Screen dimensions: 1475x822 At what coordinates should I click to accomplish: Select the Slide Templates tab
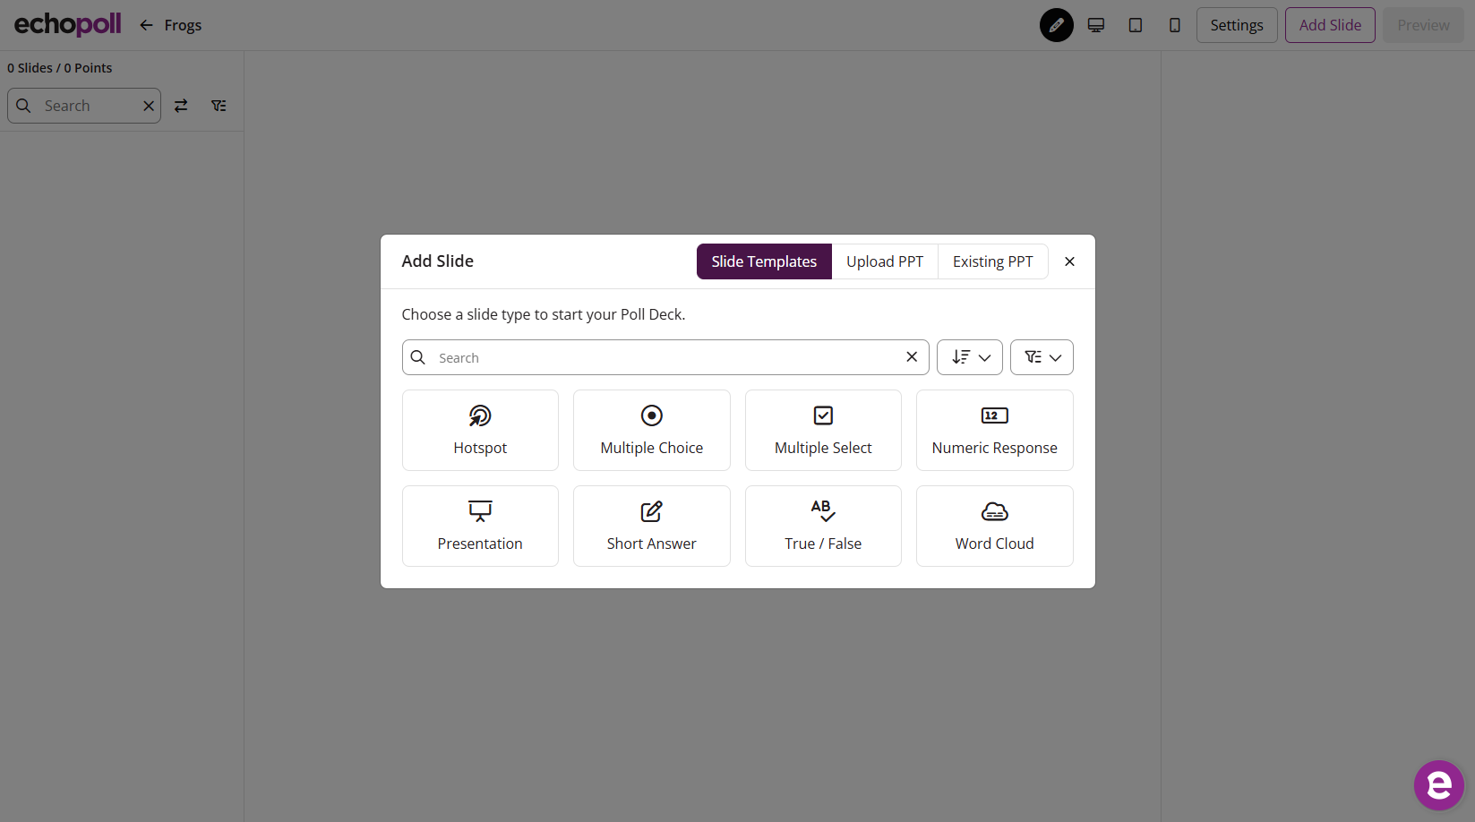point(764,261)
